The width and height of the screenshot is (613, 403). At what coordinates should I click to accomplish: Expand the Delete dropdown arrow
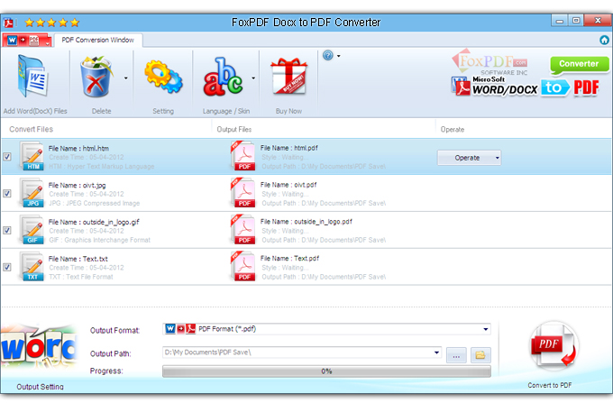[126, 78]
